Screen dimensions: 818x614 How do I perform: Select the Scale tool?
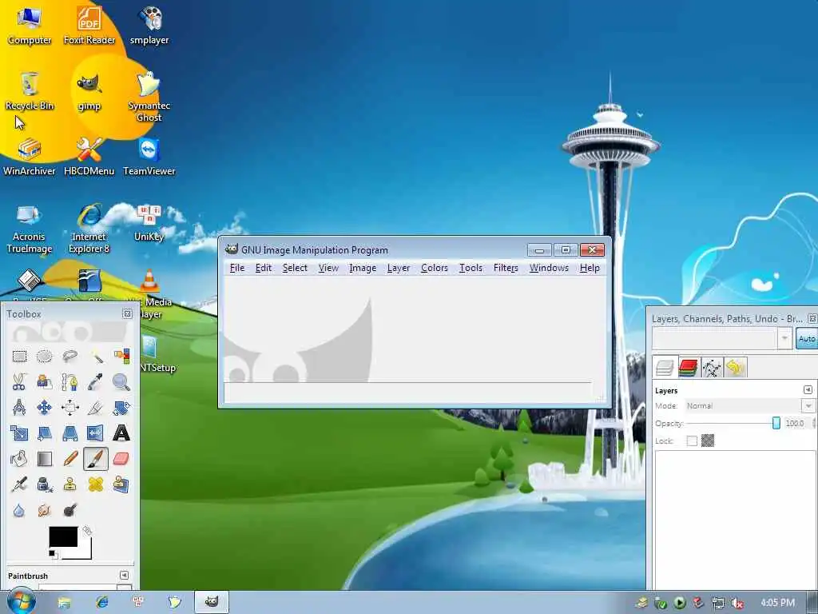(19, 433)
